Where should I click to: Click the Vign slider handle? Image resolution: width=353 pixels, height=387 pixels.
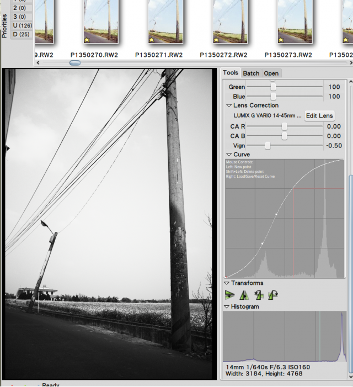coord(268,146)
